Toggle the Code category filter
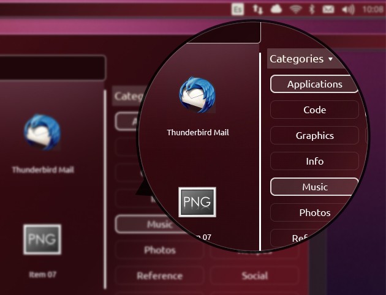Screen dimensions: 386x295 (x=314, y=110)
